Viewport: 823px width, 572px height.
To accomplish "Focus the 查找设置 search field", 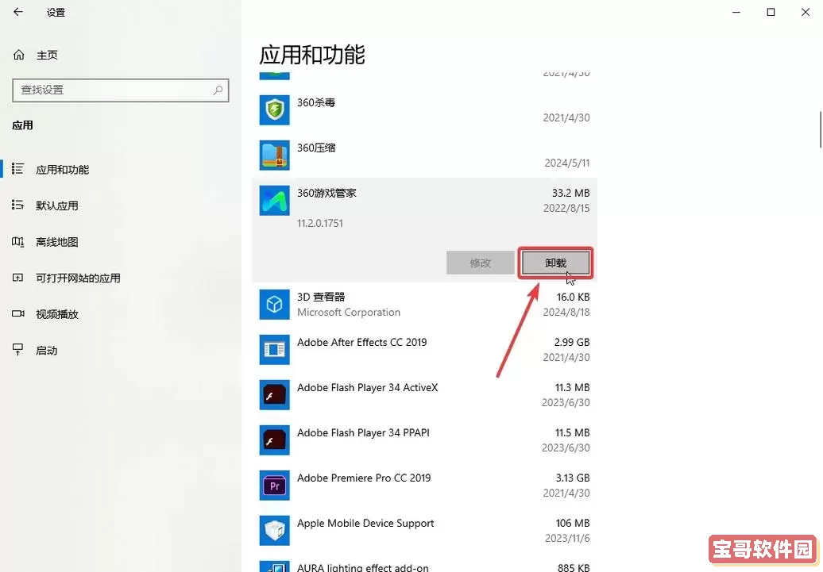I will coord(121,90).
